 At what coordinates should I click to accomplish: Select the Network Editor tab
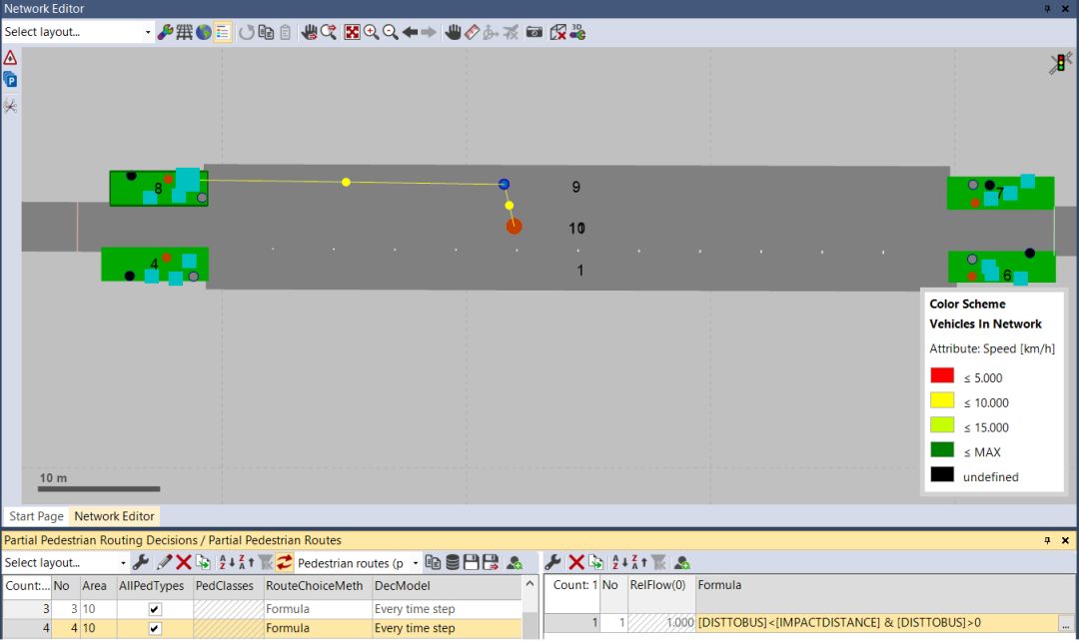click(x=114, y=516)
